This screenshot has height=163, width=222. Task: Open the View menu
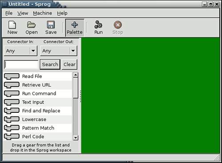click(23, 13)
